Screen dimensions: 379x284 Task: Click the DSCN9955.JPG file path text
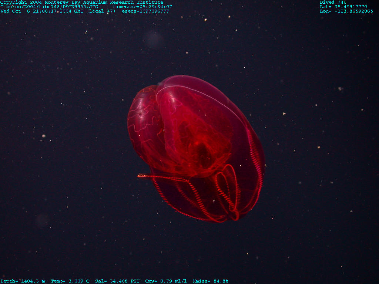tap(49, 7)
